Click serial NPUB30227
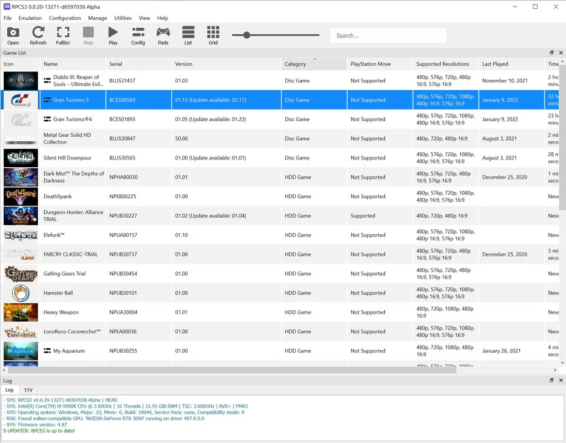Screen dimensions: 566x443 tap(123, 216)
